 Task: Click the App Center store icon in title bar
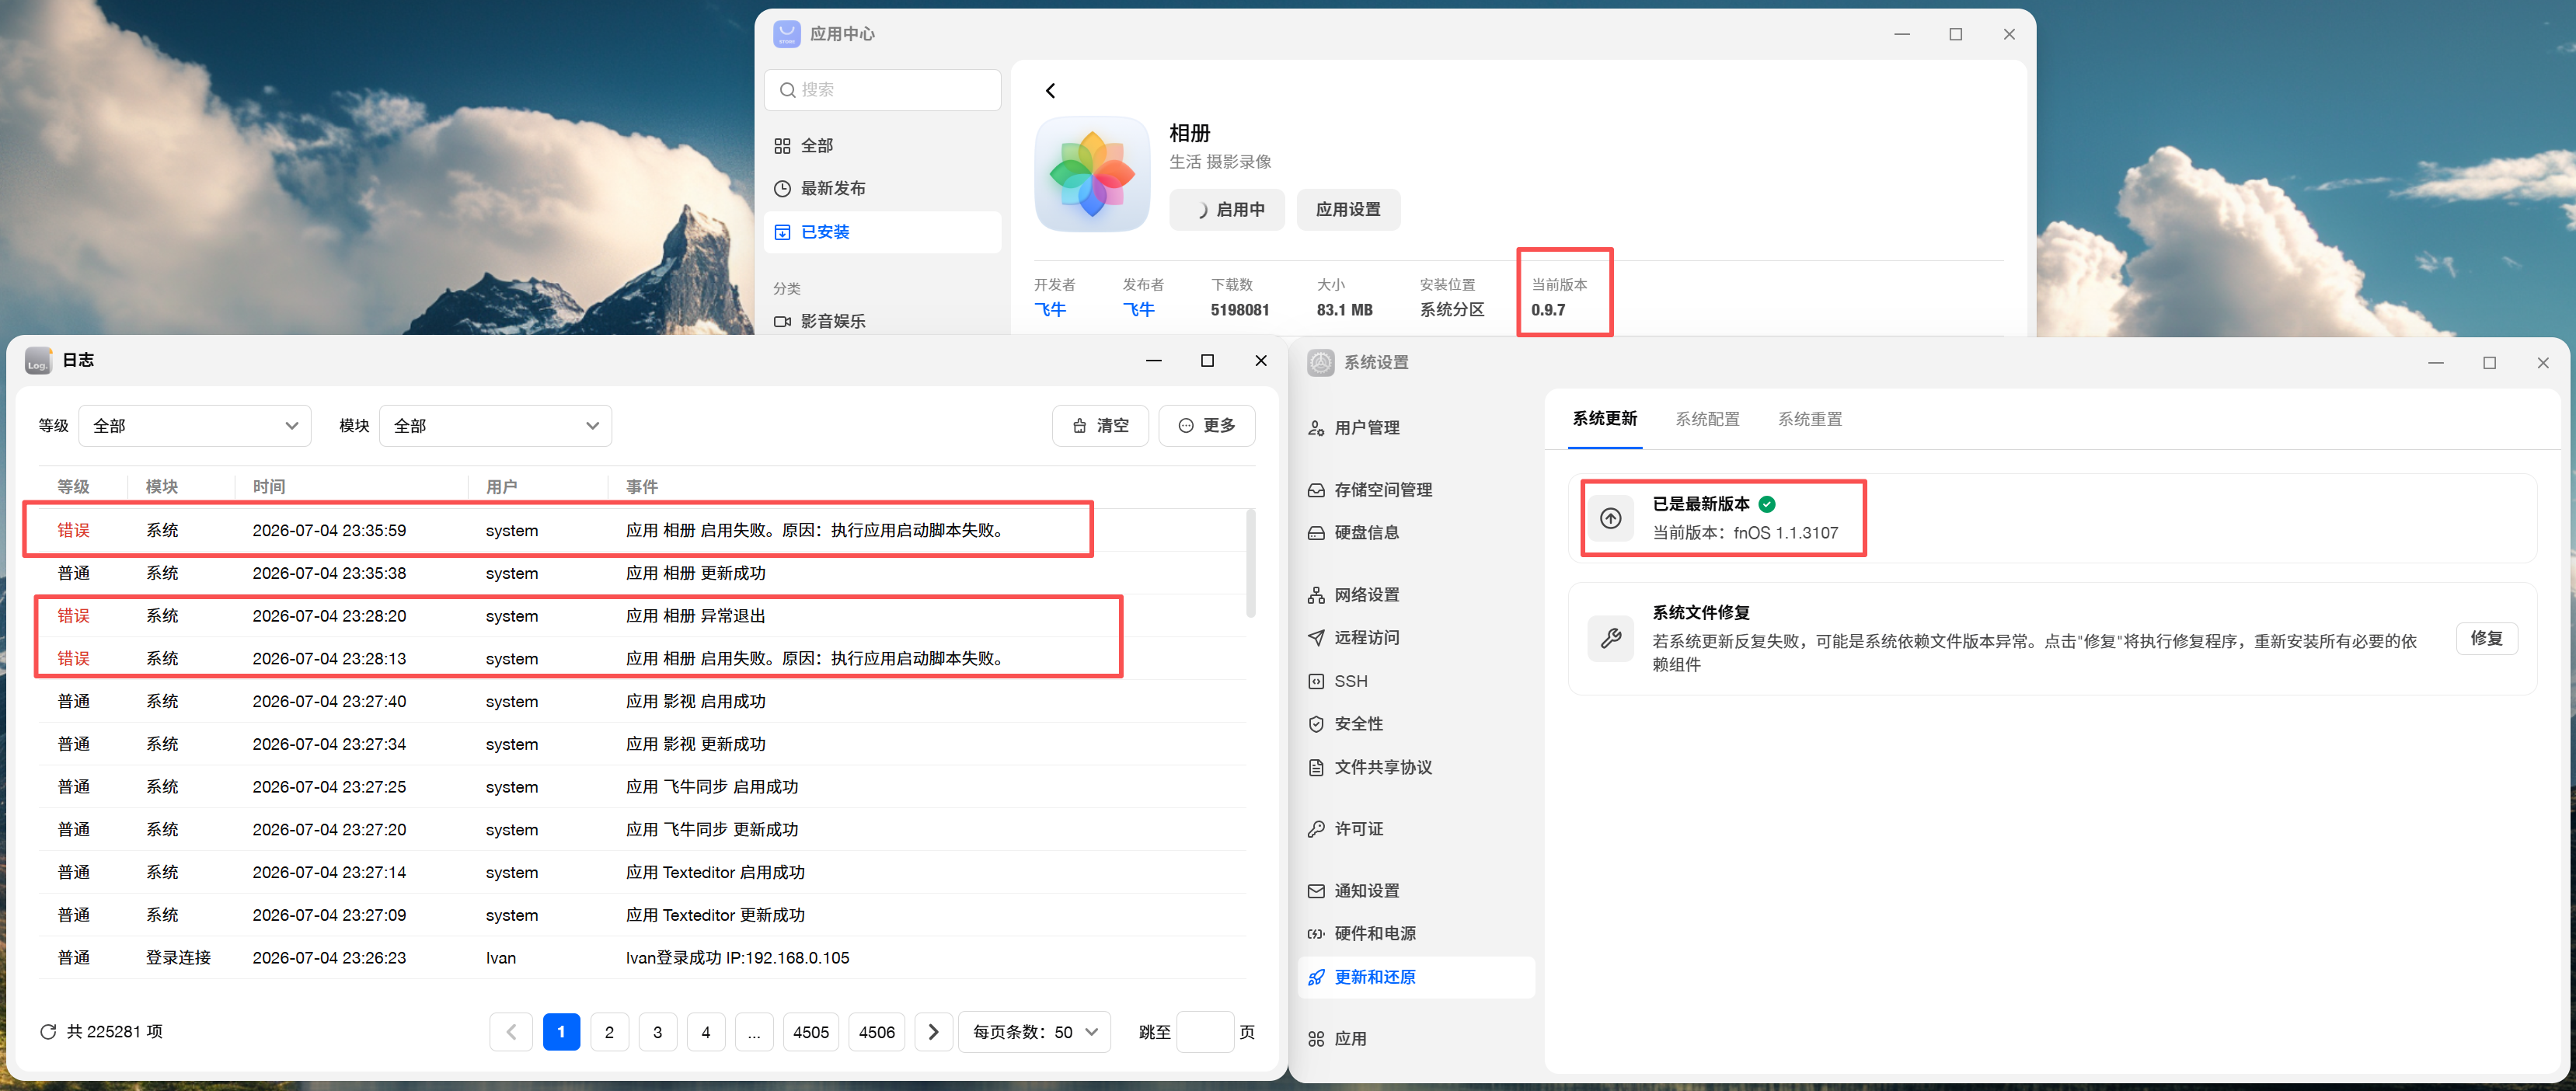(x=787, y=34)
